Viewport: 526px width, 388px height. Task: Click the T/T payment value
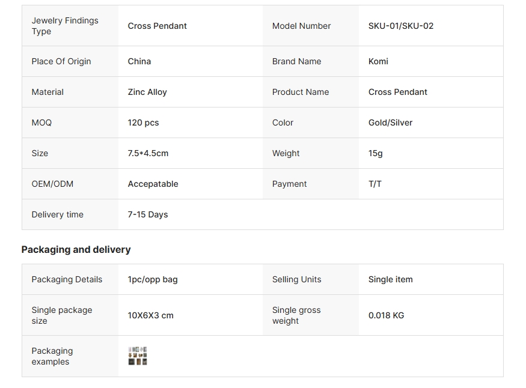(x=375, y=184)
